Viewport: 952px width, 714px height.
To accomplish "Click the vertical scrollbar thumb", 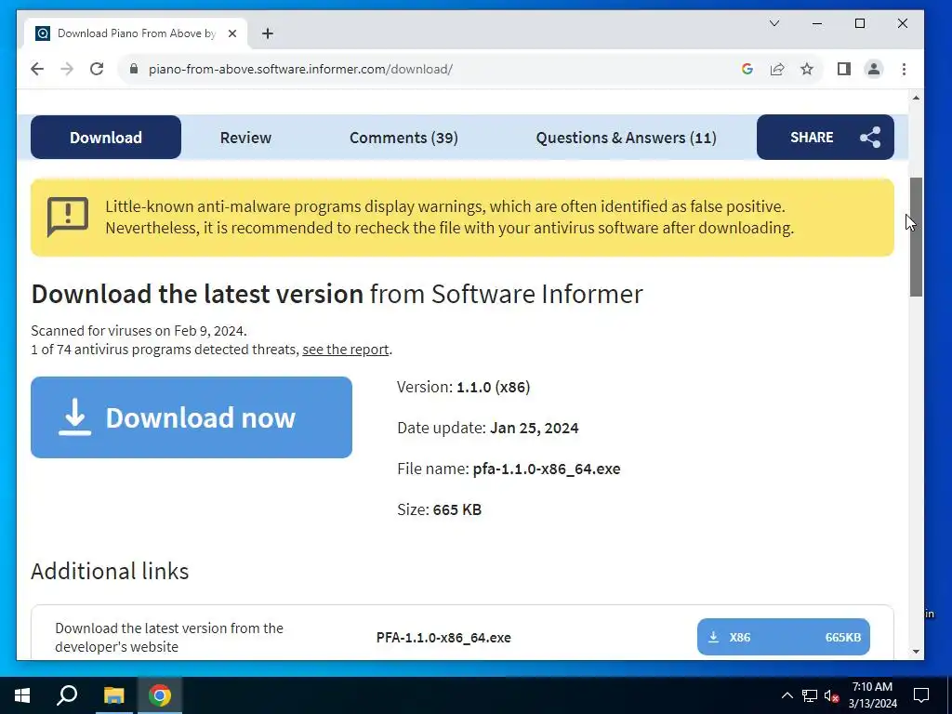I will [916, 237].
